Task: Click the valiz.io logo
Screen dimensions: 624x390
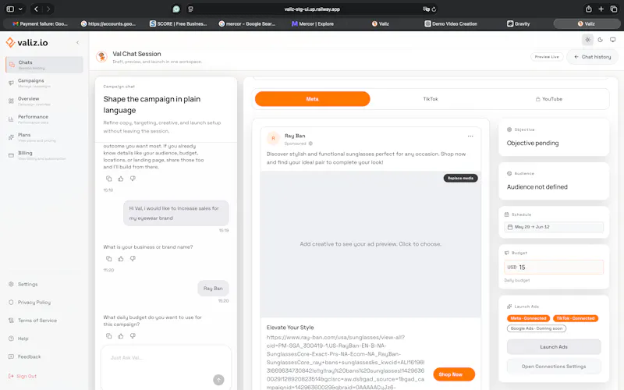Action: click(27, 43)
